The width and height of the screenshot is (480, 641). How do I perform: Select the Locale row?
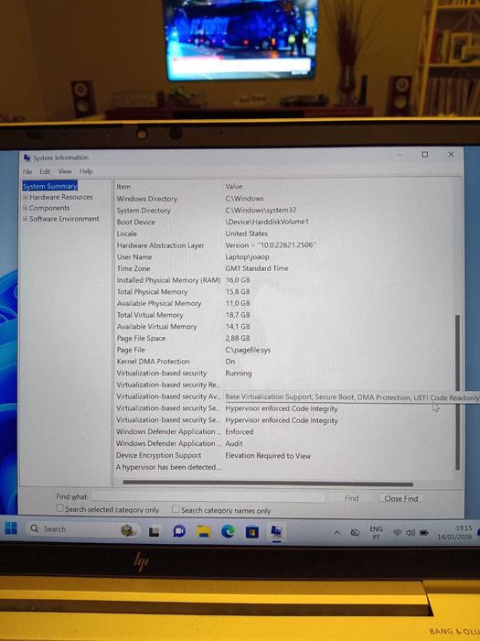(285, 234)
